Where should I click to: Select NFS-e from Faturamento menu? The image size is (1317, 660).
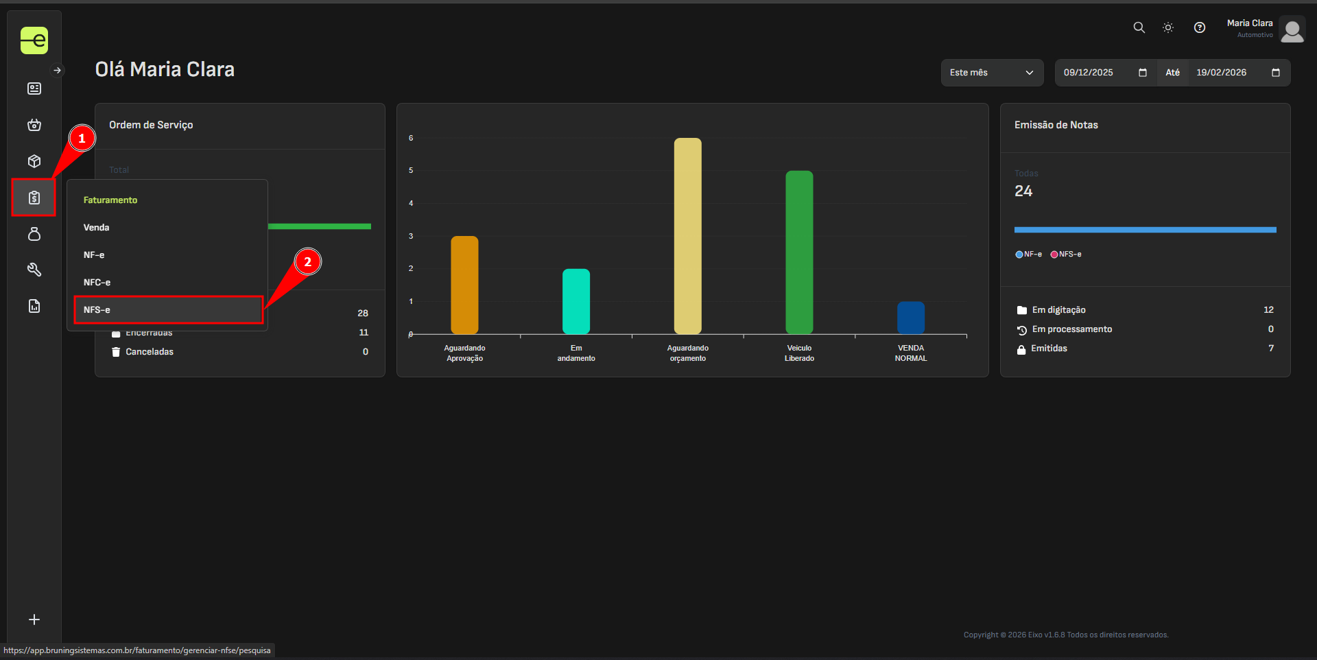(x=168, y=310)
